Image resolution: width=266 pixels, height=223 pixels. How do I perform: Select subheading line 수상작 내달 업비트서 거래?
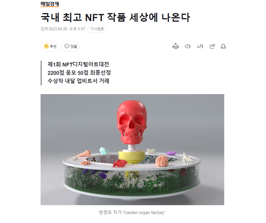(78, 81)
